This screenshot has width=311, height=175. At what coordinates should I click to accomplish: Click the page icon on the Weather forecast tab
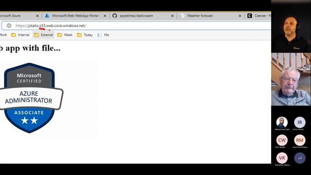pyautogui.click(x=182, y=16)
